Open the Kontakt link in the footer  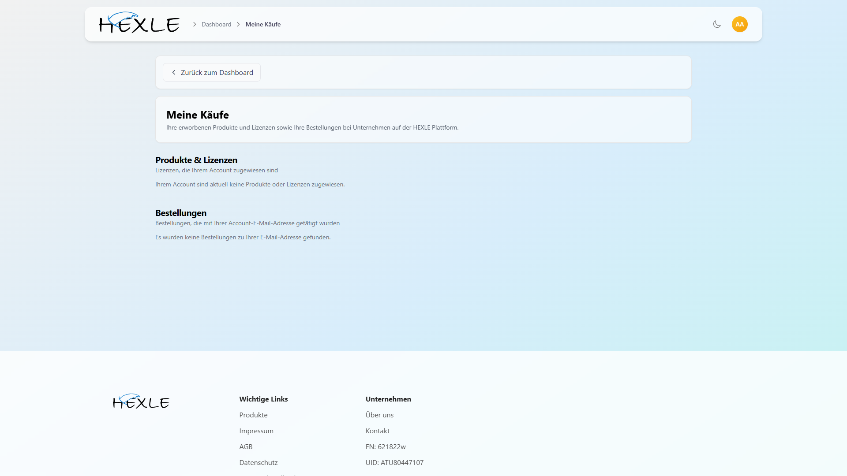[x=378, y=431]
